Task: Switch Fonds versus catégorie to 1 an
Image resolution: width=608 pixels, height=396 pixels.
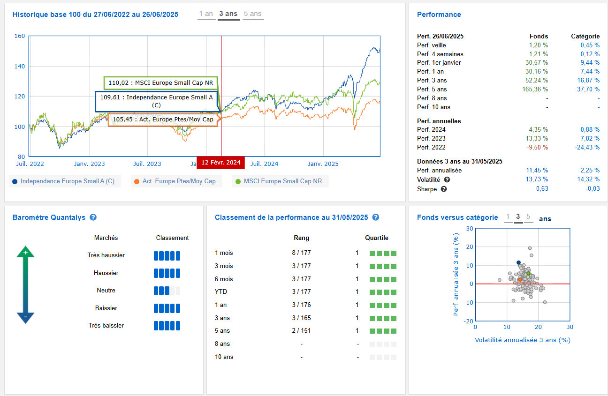Action: pyautogui.click(x=507, y=217)
